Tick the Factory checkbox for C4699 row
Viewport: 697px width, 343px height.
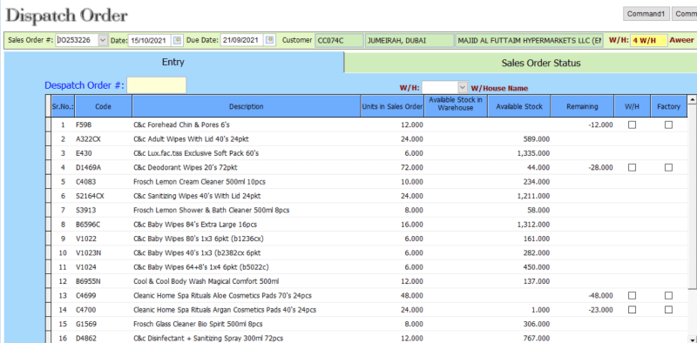pos(668,295)
